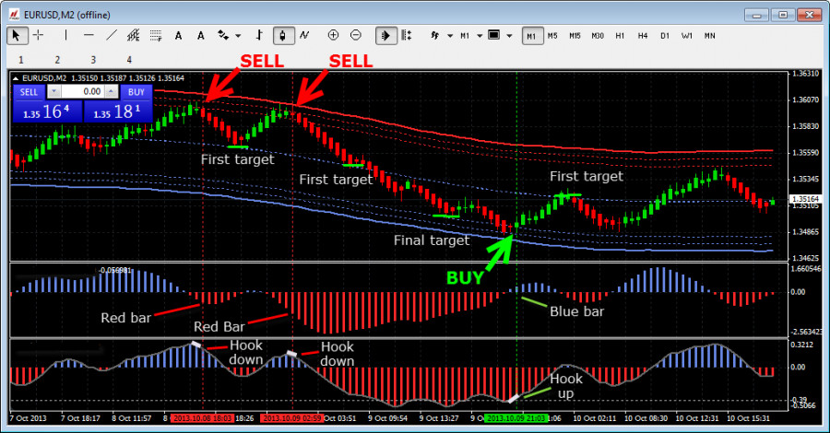Viewport: 830px width, 433px height.
Task: Select the arrow cursor tool
Action: click(x=17, y=35)
